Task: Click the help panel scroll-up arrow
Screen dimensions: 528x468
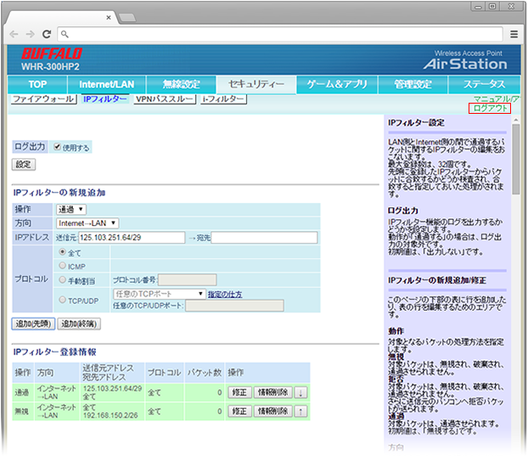Action: tap(516, 120)
